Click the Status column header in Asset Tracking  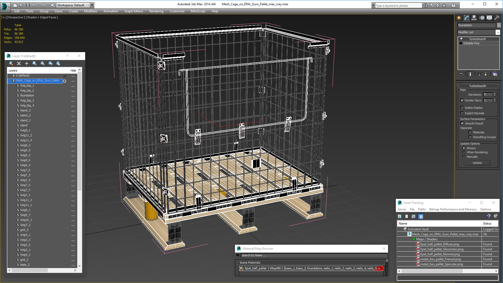(490, 224)
